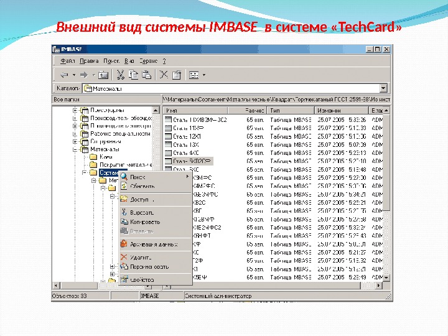
Task: Open the ? help menu
Action: [x=164, y=61]
